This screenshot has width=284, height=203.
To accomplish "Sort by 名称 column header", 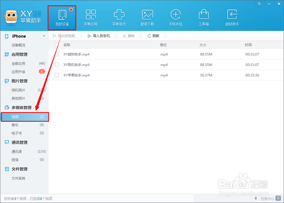I will pos(67,45).
